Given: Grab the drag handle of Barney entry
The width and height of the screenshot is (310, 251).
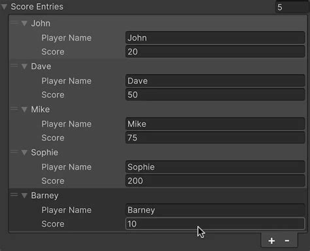Looking at the screenshot, I should point(14,195).
